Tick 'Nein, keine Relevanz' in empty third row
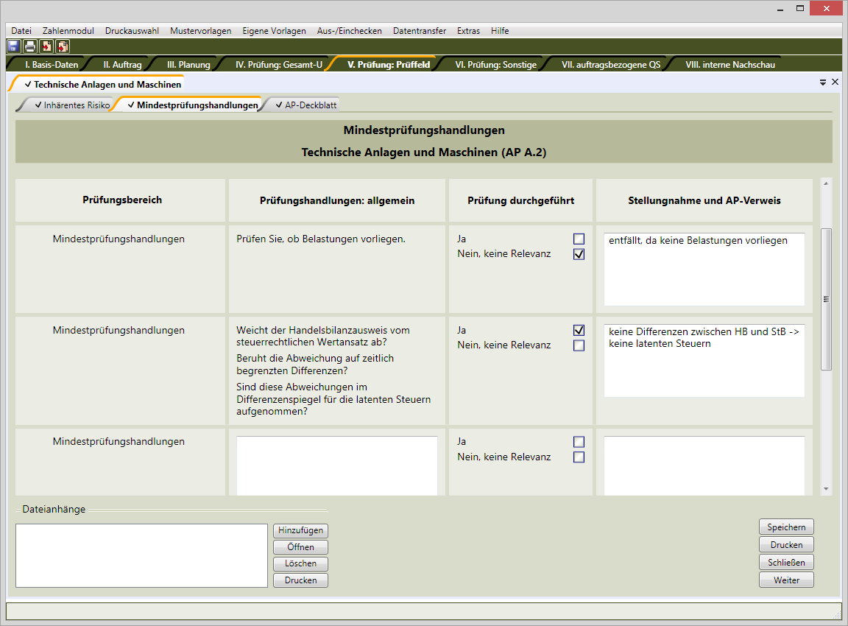Viewport: 848px width, 626px height. [x=579, y=457]
